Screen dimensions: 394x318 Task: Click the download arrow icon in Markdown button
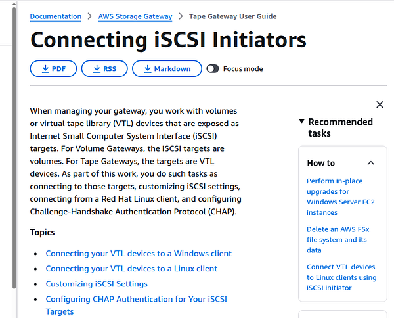tap(148, 68)
